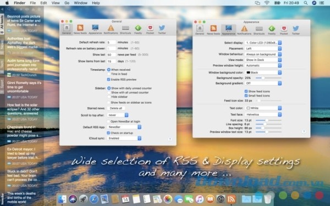
Task: Enable 'Open NewsBar at login' checkbox
Action: pos(108,121)
